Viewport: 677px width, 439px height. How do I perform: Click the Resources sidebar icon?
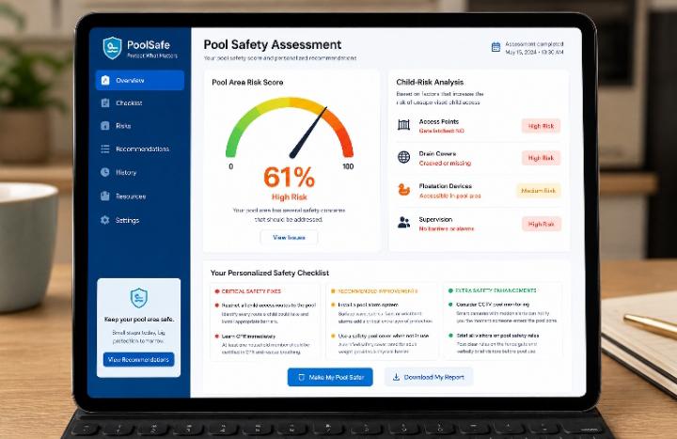click(105, 196)
